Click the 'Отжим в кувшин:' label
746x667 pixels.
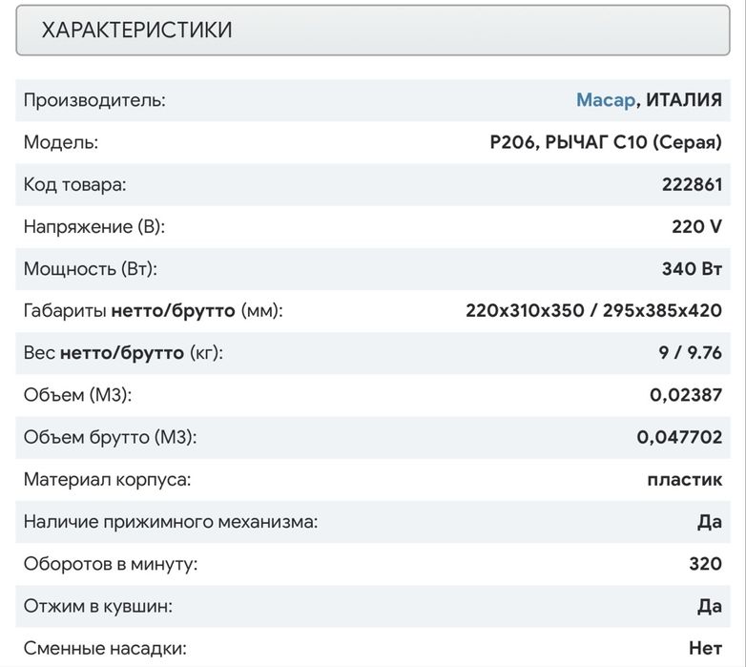pyautogui.click(x=98, y=606)
